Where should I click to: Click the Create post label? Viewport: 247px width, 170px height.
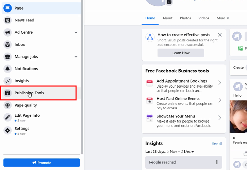[x=238, y=68]
